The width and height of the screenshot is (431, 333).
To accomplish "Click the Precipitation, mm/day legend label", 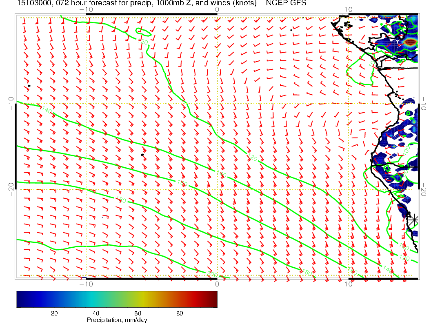I will [x=117, y=320].
